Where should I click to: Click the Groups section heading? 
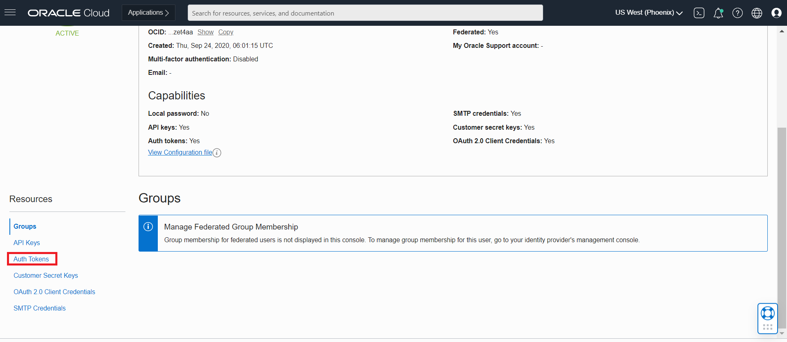point(159,198)
